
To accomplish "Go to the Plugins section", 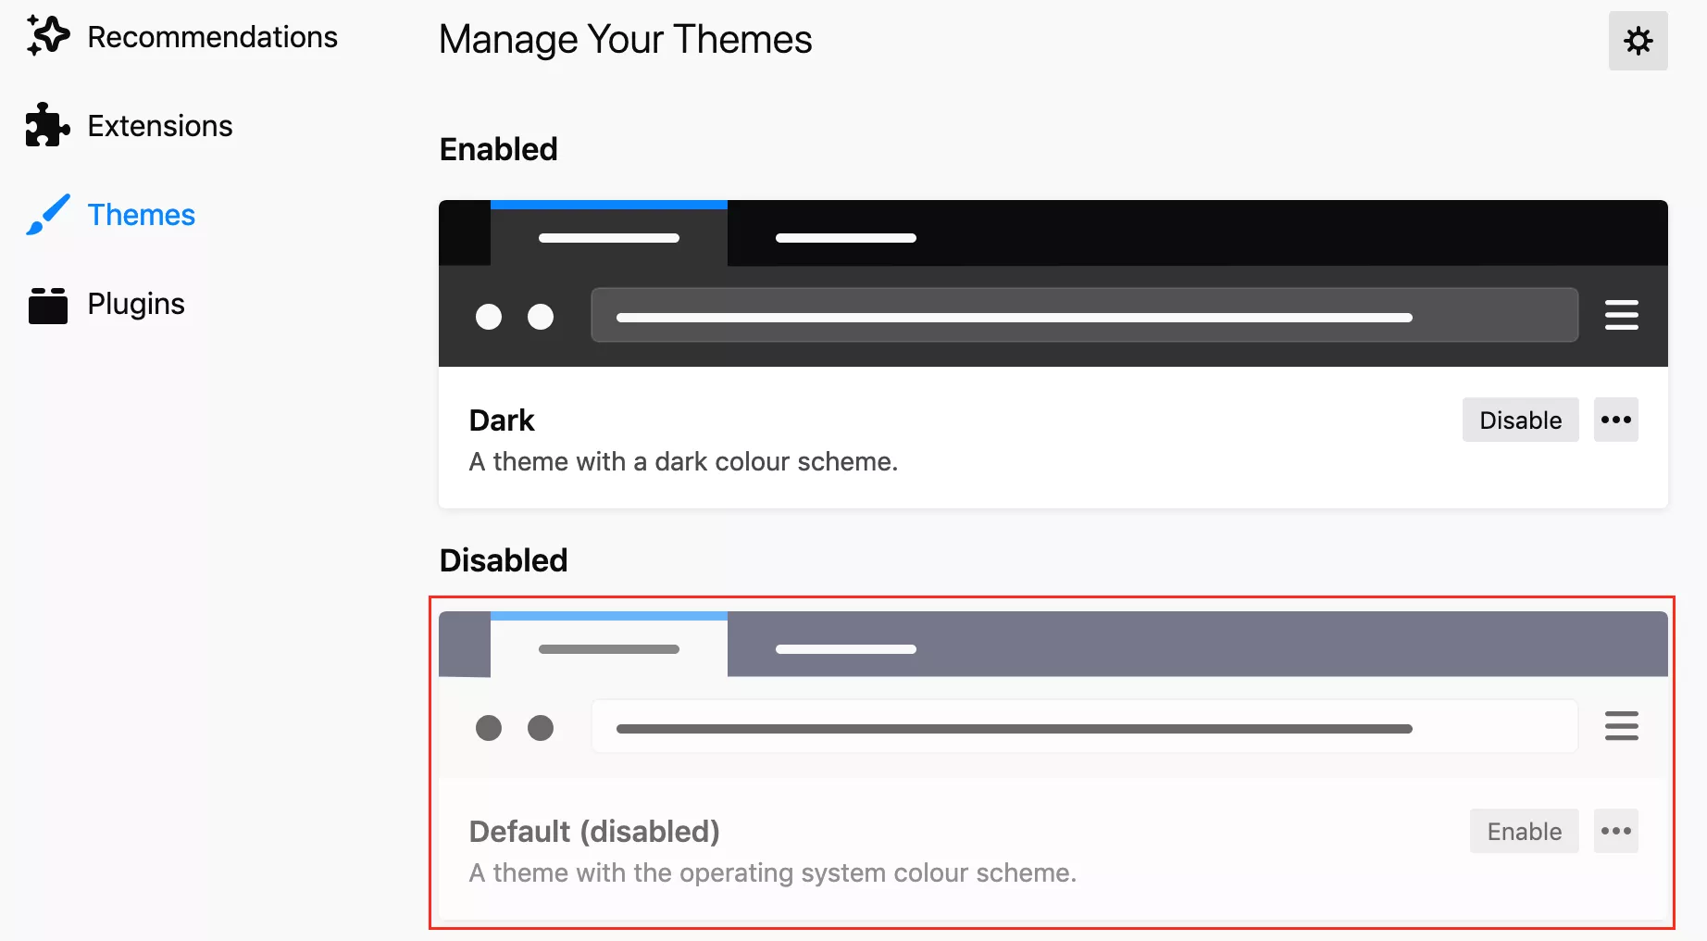I will coord(135,304).
